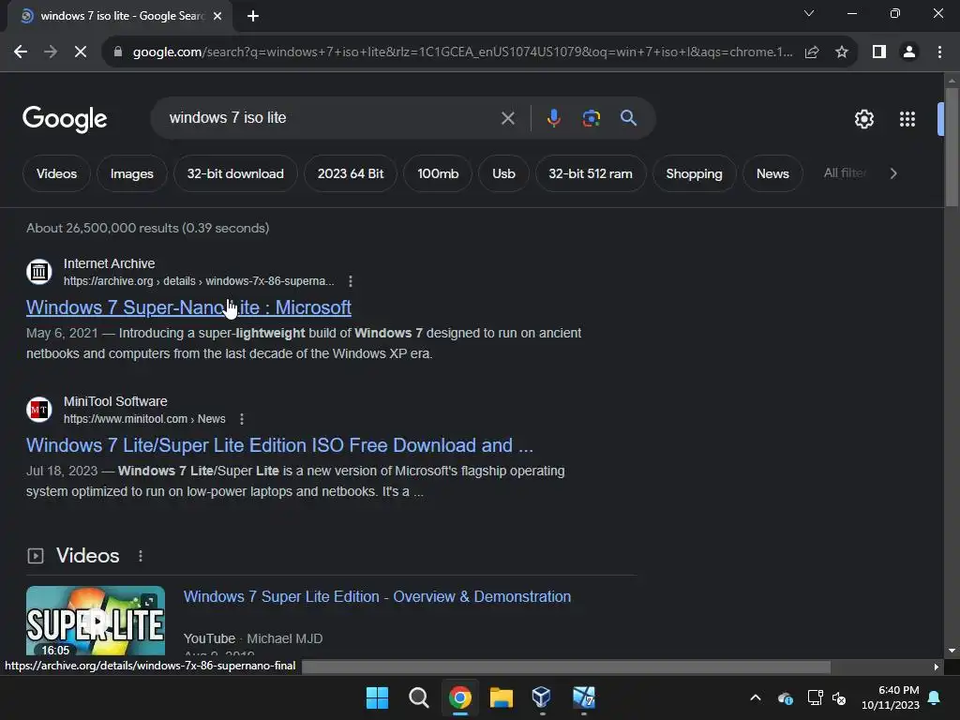Click the horizontal scrollbar
960x720 pixels.
pyautogui.click(x=566, y=667)
